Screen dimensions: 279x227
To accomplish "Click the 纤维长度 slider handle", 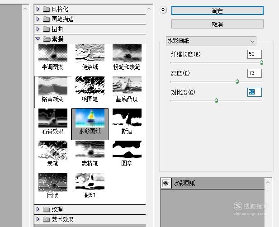I will pyautogui.click(x=261, y=62).
